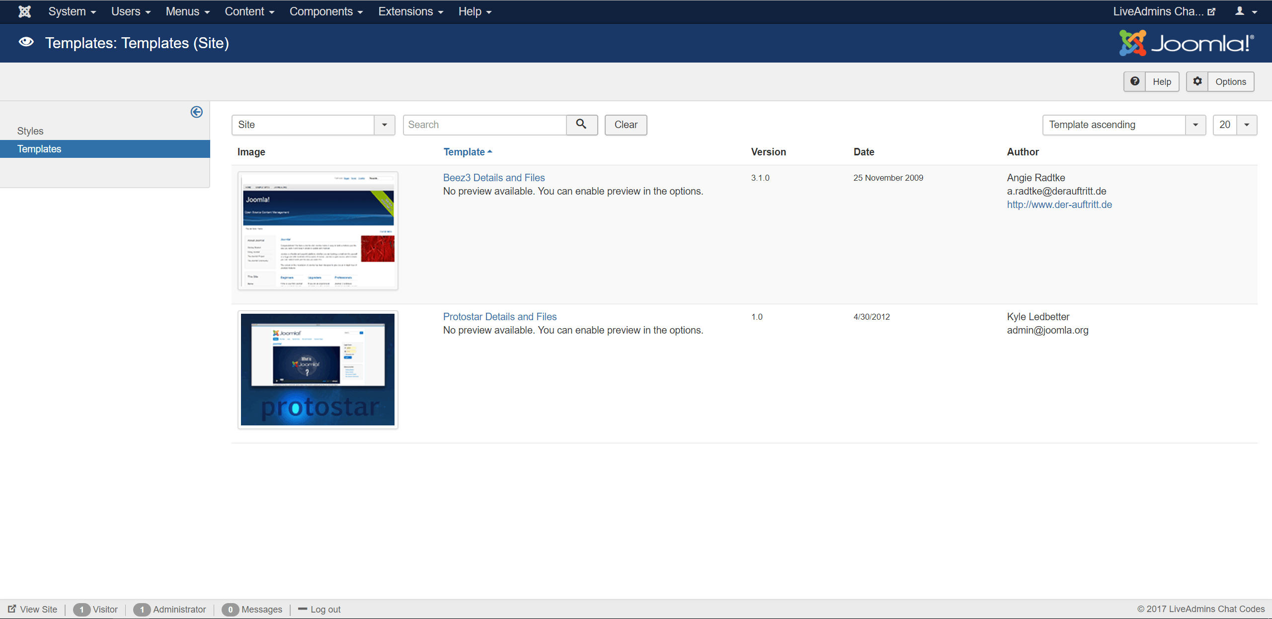1272x619 pixels.
Task: Click the Author column header
Action: coord(1023,152)
